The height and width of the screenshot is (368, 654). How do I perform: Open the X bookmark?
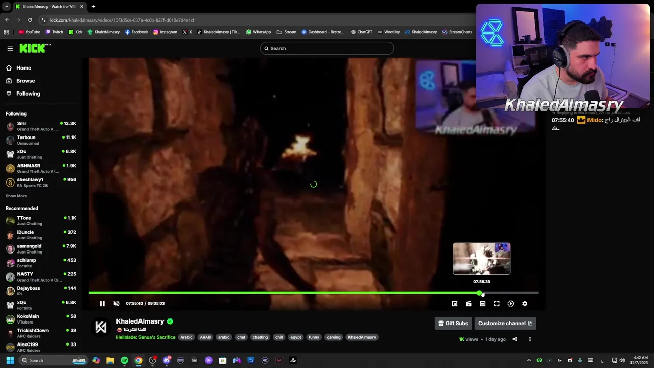[188, 32]
